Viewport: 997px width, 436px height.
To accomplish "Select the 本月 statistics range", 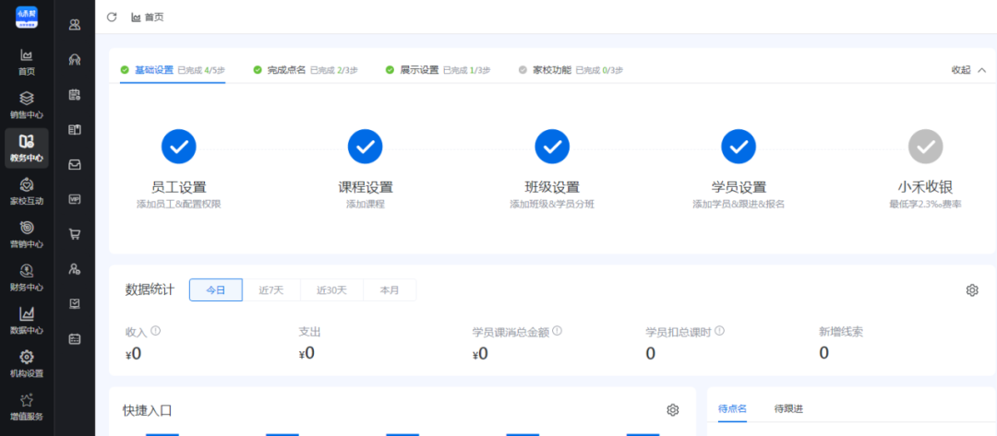I will [390, 290].
